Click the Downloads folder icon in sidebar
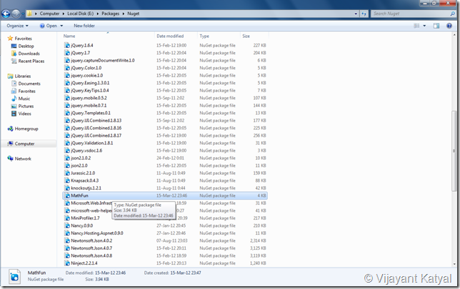Viewport: 460px width, 289px height. [14, 54]
